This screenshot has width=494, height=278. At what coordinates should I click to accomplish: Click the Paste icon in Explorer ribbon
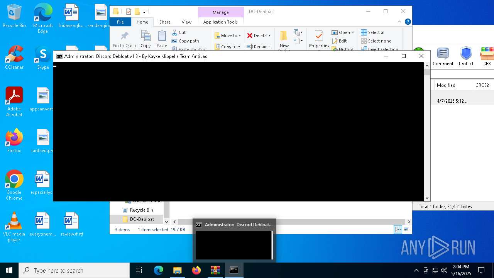coord(162,39)
